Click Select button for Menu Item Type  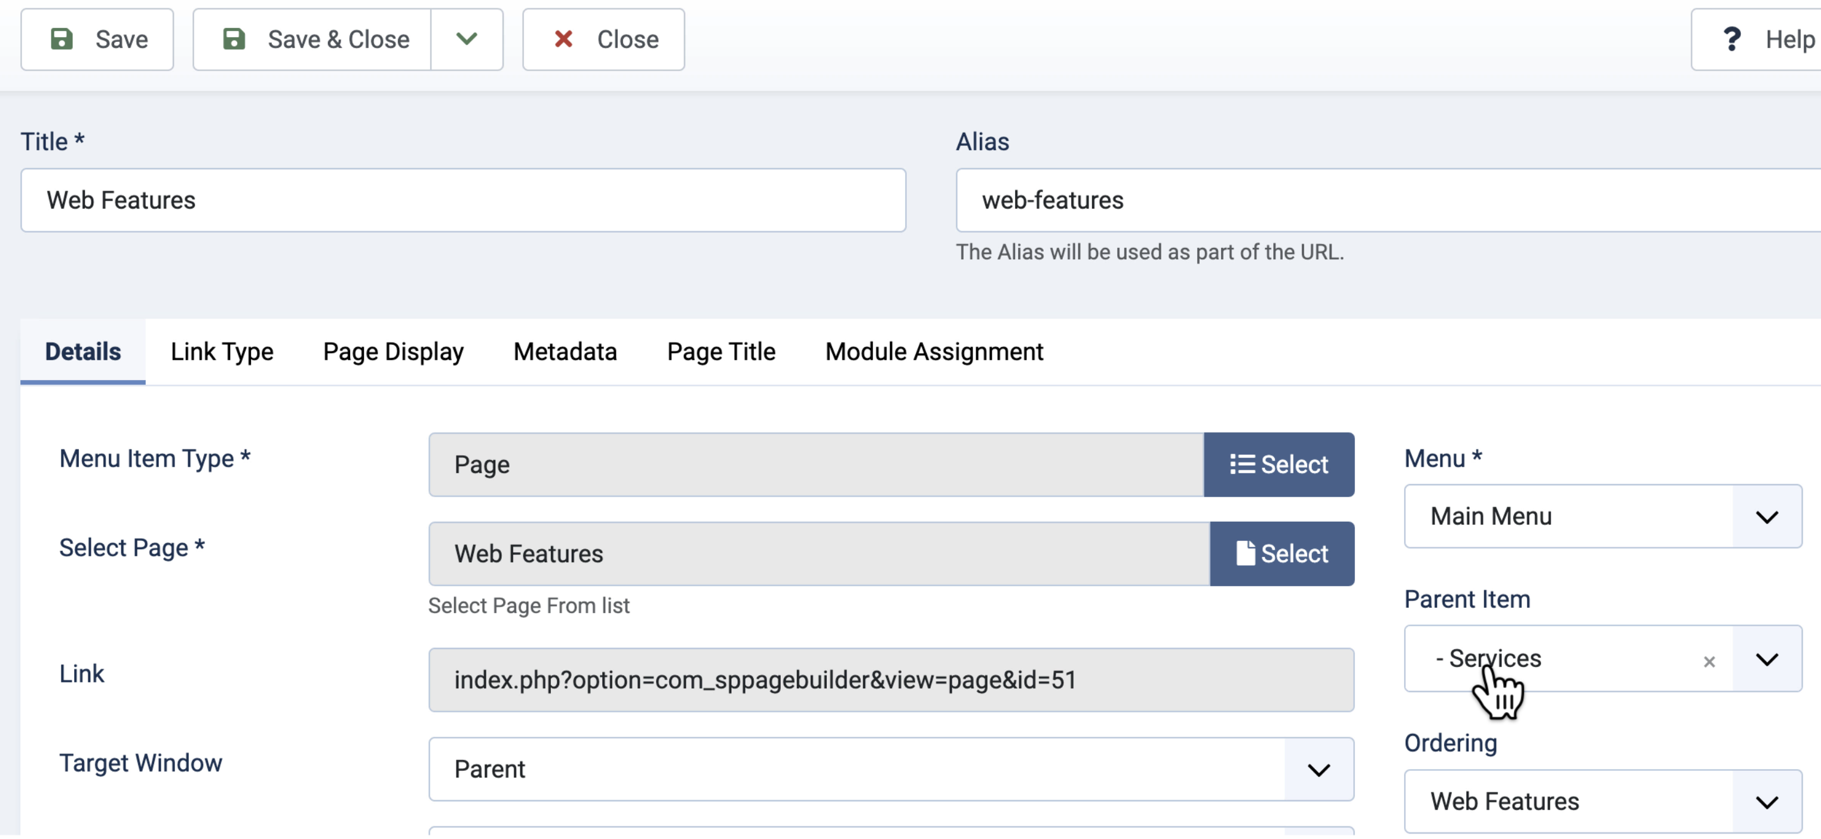[x=1279, y=464]
